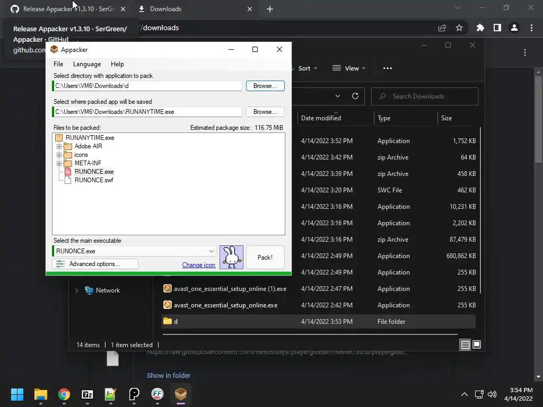Open the View dropdown in File Explorer
Screen dimensions: 543x407
coord(349,68)
